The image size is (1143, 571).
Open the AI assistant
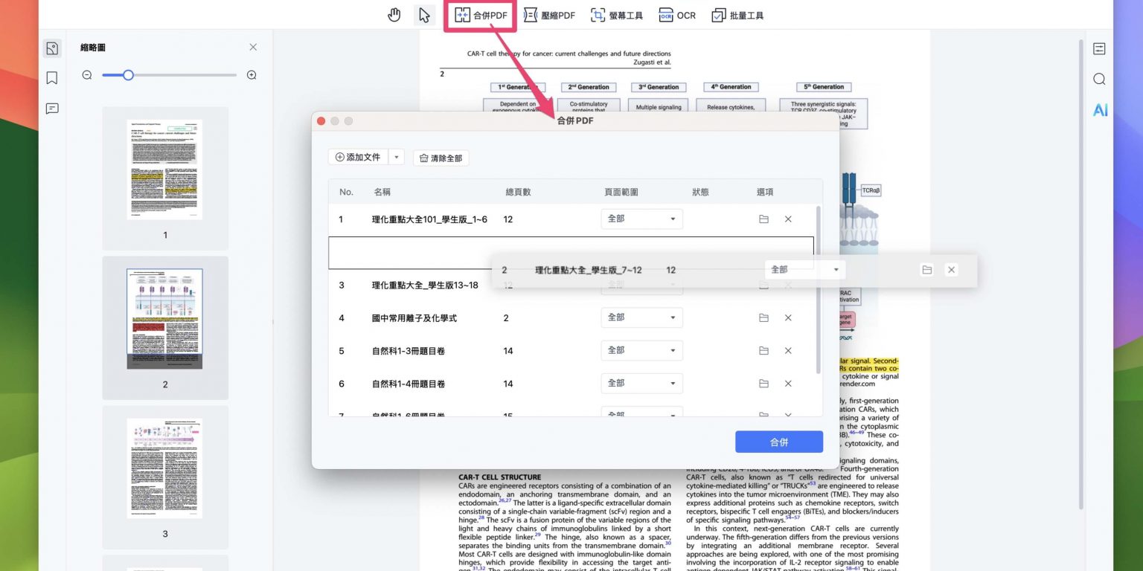1100,110
